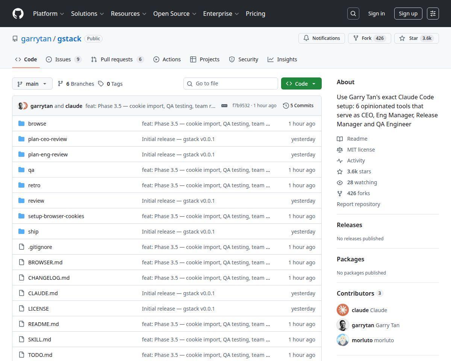Click the Tags tag icon

tap(101, 83)
